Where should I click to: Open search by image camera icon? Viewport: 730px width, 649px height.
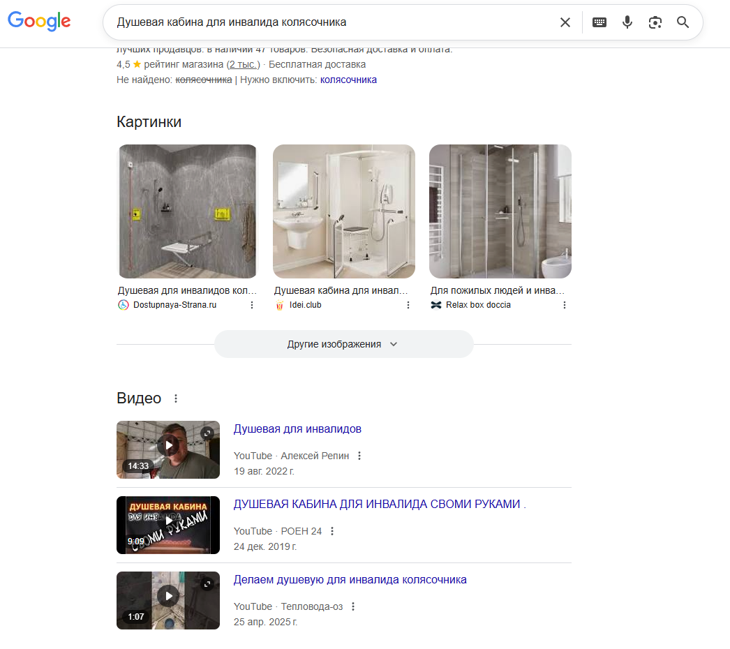coord(655,22)
